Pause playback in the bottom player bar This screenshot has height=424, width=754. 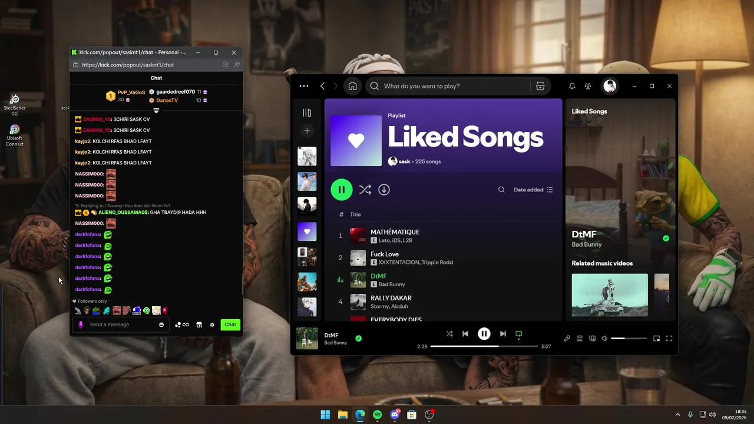point(484,334)
